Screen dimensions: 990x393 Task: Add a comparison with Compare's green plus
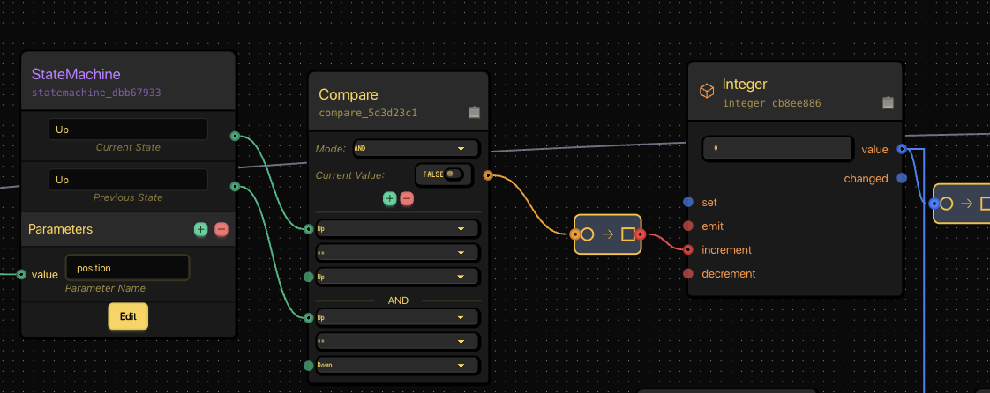pyautogui.click(x=390, y=198)
